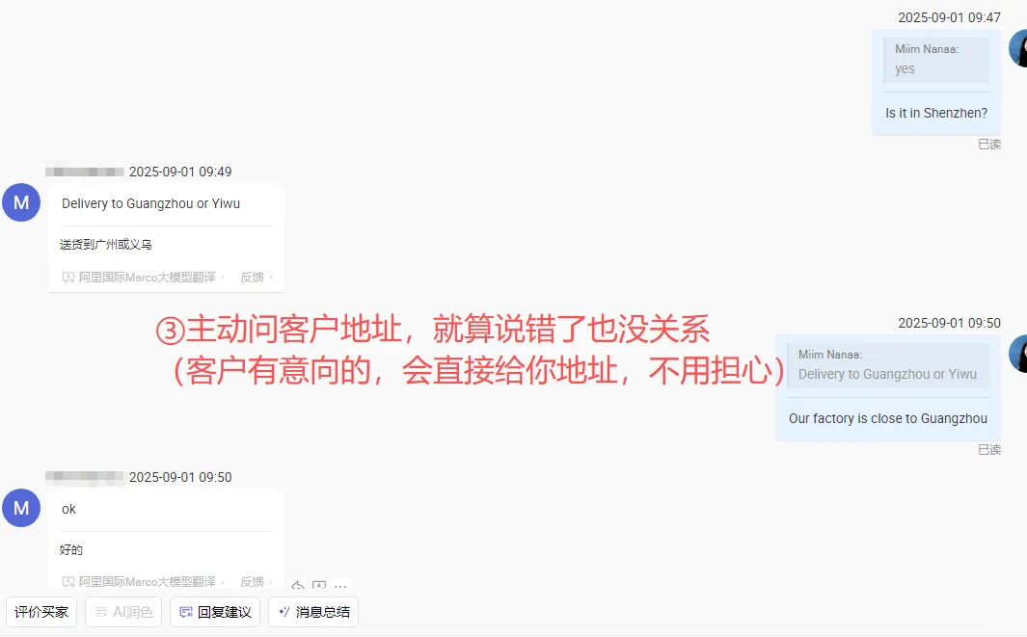Click the seller avatar beside 'Our factory is close to Guangzhou'
Viewport: 1027px width, 637px height.
click(x=1017, y=354)
